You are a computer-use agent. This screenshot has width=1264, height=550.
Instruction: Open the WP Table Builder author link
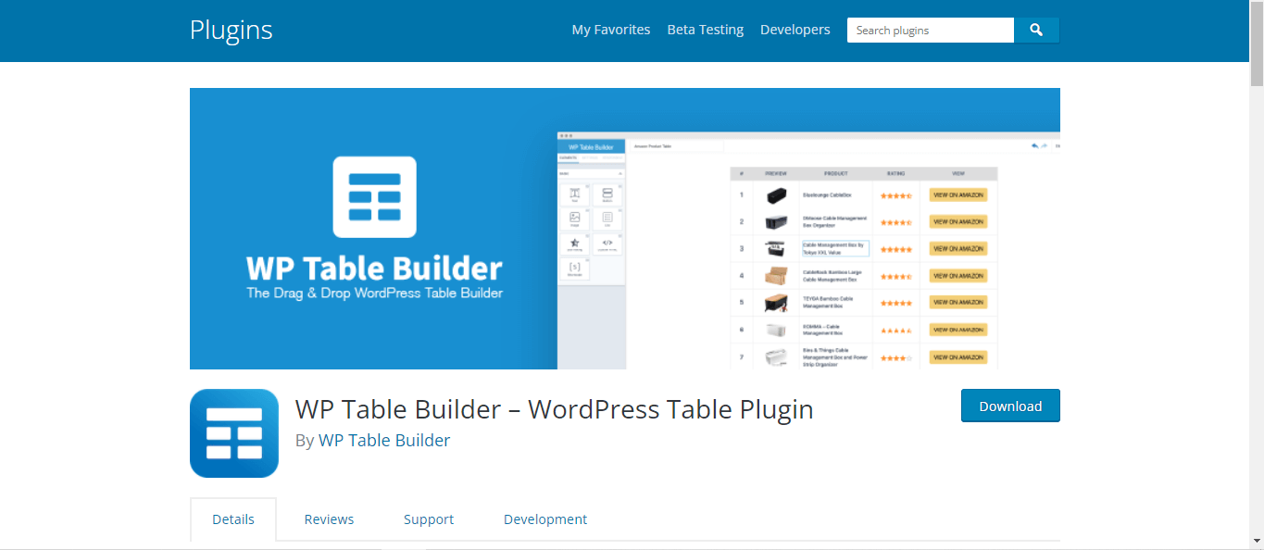(x=384, y=440)
